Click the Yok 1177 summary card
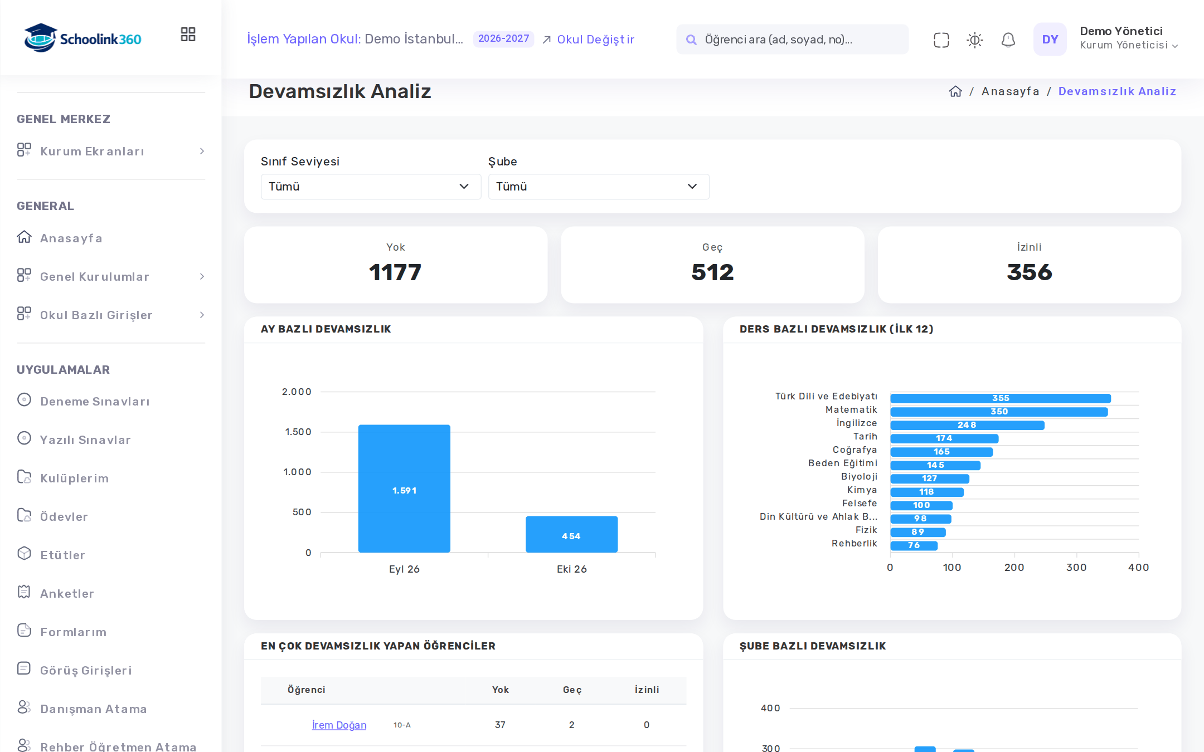This screenshot has height=752, width=1204. pyautogui.click(x=396, y=265)
